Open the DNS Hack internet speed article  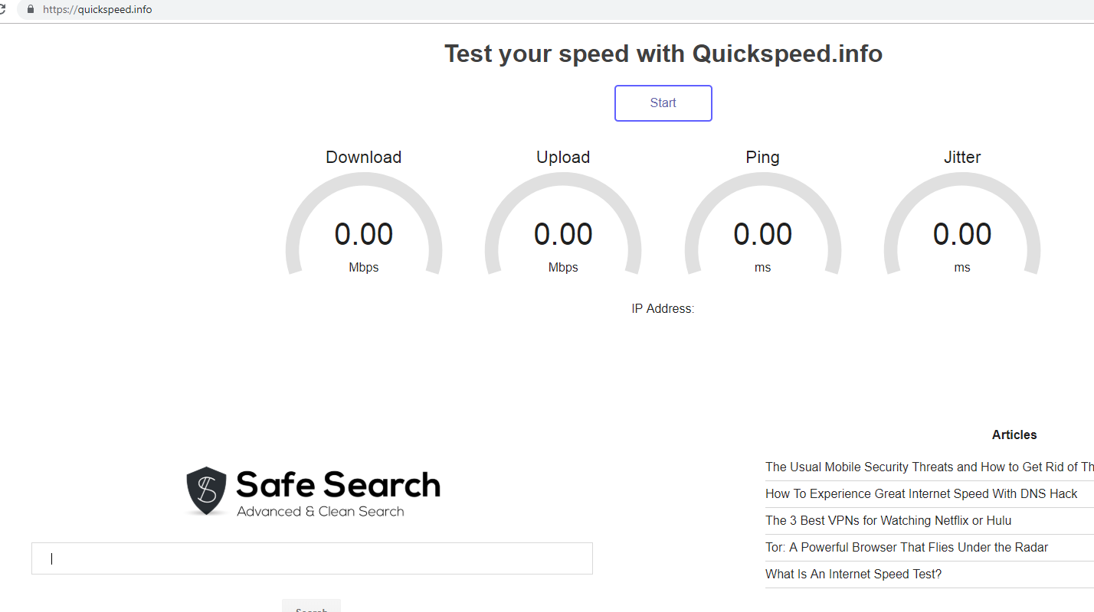coord(921,493)
